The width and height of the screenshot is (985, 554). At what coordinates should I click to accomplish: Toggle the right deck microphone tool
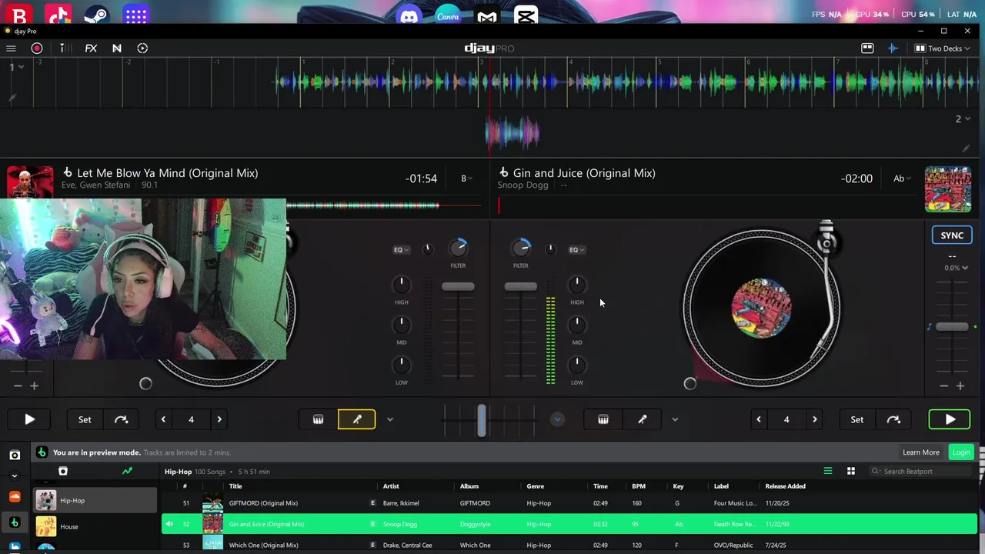pos(643,419)
